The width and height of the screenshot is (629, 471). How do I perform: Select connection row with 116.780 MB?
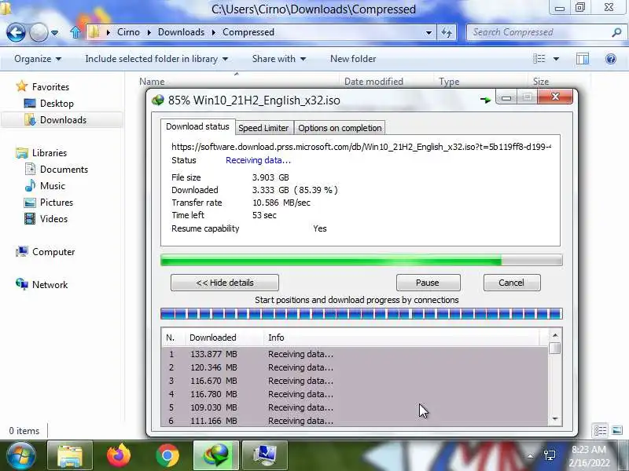pos(355,394)
